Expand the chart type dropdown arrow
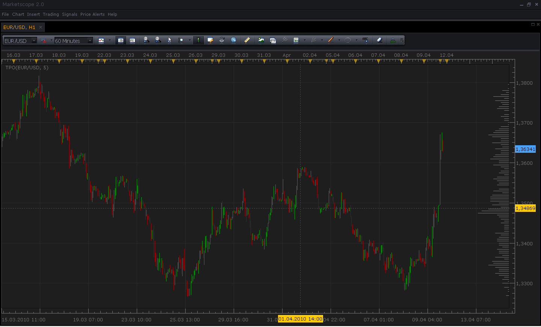541x327 pixels. (x=110, y=40)
